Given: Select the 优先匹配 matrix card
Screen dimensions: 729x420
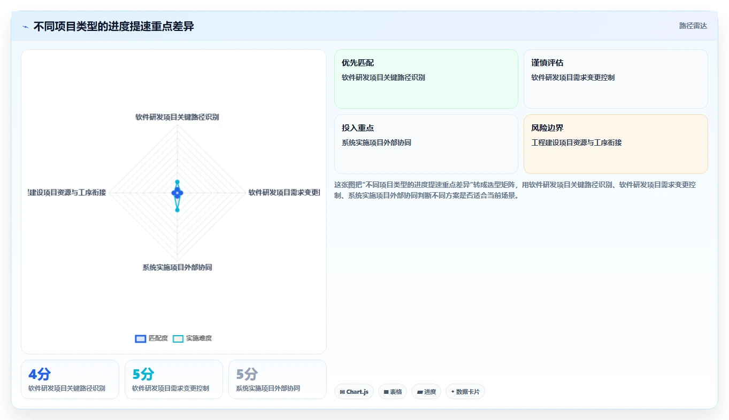Looking at the screenshot, I should (x=426, y=79).
